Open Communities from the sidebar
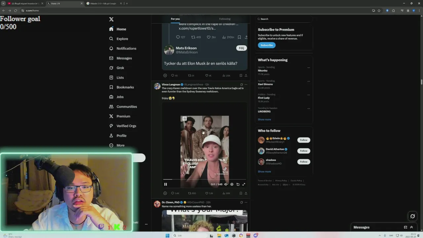This screenshot has height=238, width=423. coord(123,106)
